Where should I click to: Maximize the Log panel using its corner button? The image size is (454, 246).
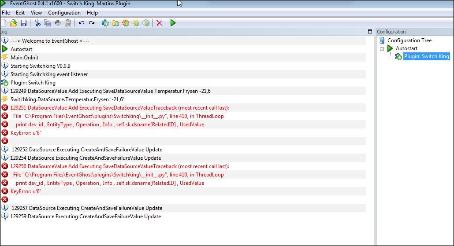(370, 32)
